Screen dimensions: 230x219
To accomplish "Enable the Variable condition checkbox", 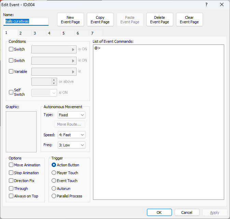I will pos(11,72).
